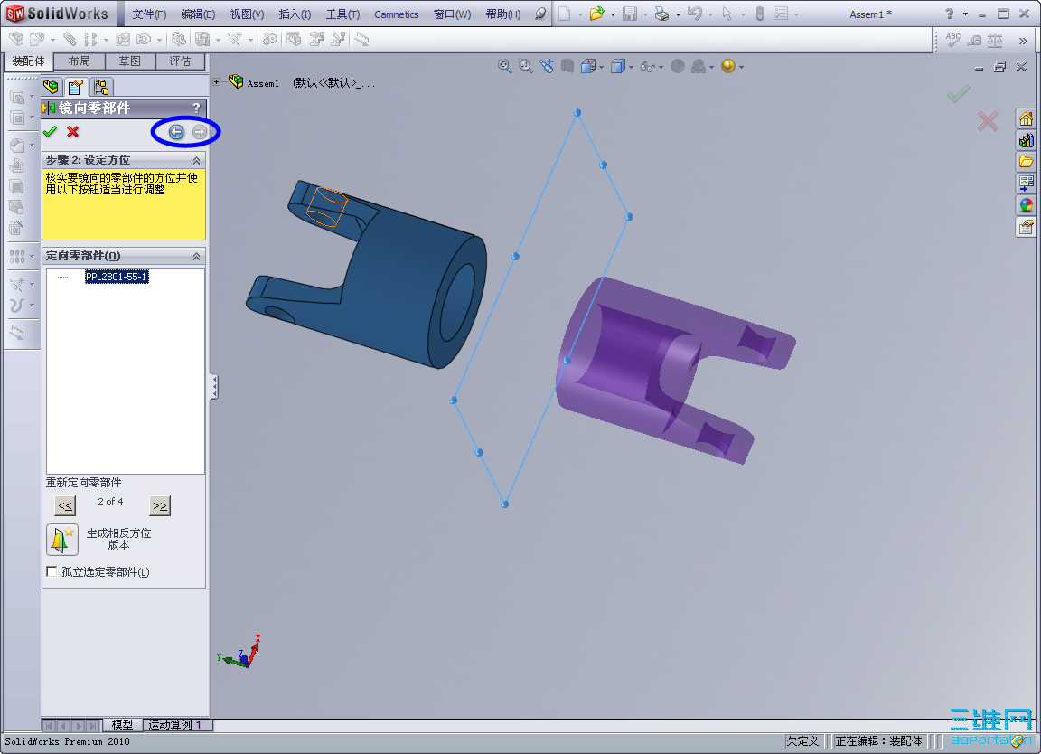
Task: Click the Open folder icon in the title toolbar
Action: pos(596,14)
